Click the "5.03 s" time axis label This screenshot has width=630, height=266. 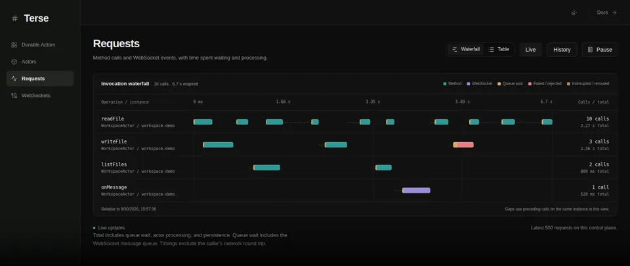click(x=462, y=102)
